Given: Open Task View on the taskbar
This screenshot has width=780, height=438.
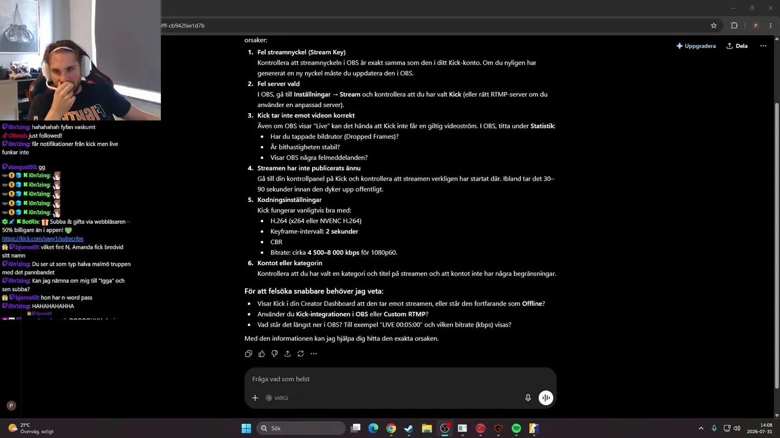Looking at the screenshot, I should [356, 428].
